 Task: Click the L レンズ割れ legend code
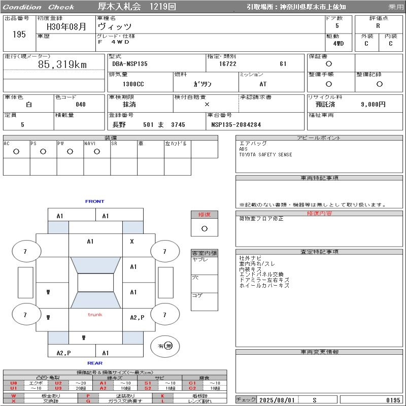pyautogui.click(x=162, y=401)
